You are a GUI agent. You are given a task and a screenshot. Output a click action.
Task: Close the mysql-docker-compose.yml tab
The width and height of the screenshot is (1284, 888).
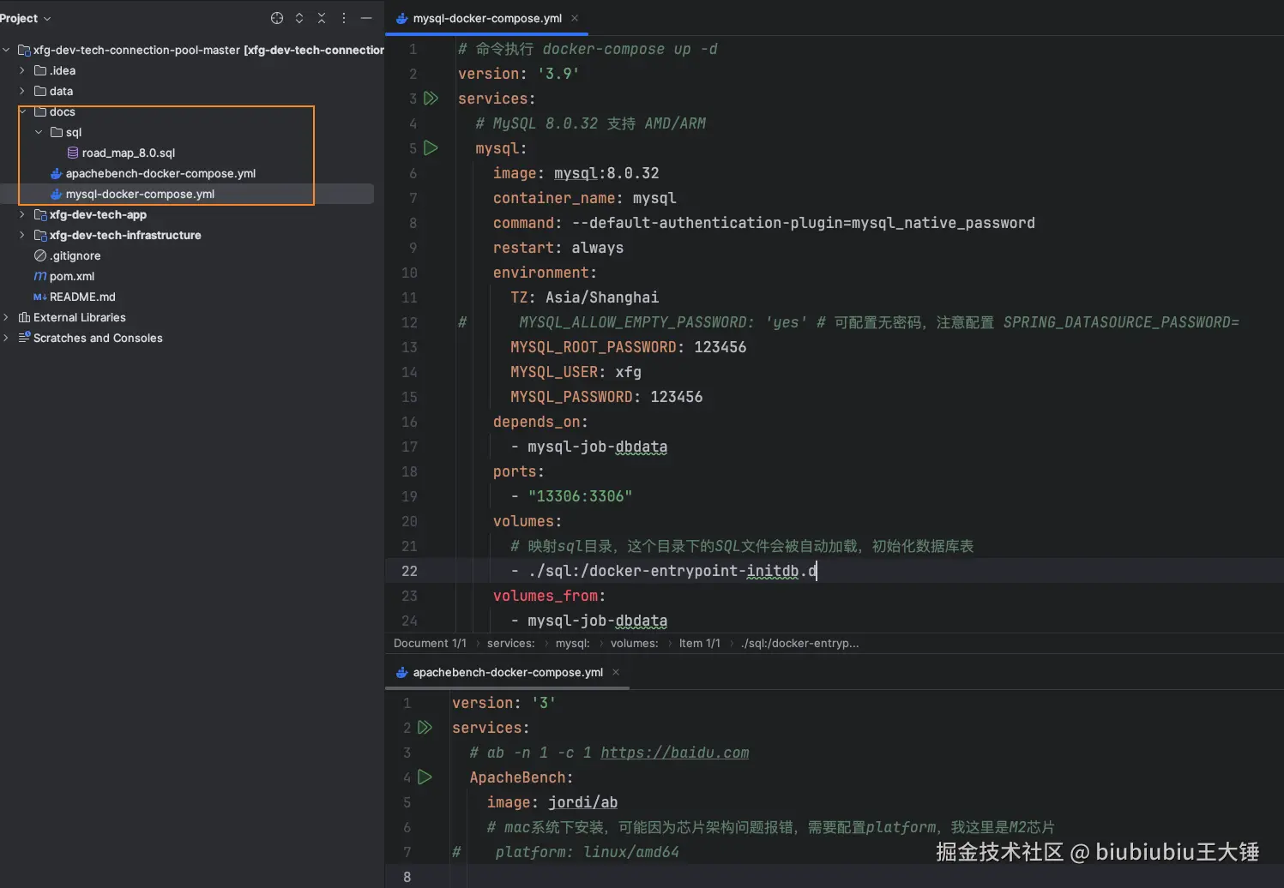(575, 18)
